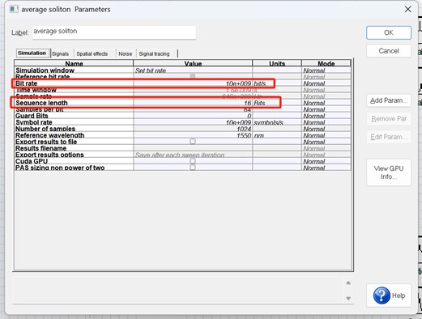The image size is (422, 319).
Task: Click the Cancel button
Action: [x=389, y=51]
